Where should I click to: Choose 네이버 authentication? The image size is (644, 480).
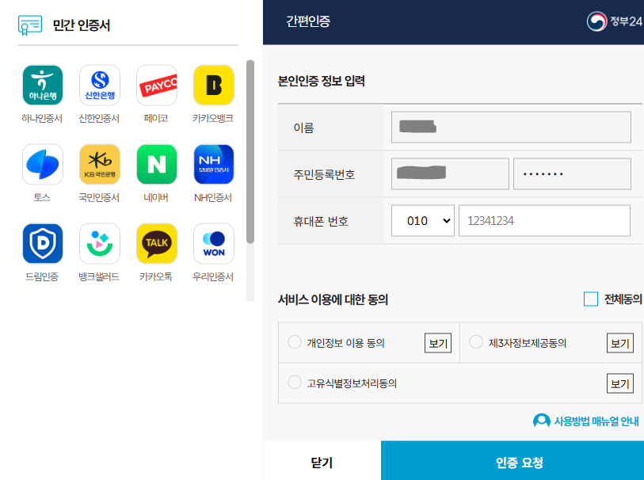[156, 164]
